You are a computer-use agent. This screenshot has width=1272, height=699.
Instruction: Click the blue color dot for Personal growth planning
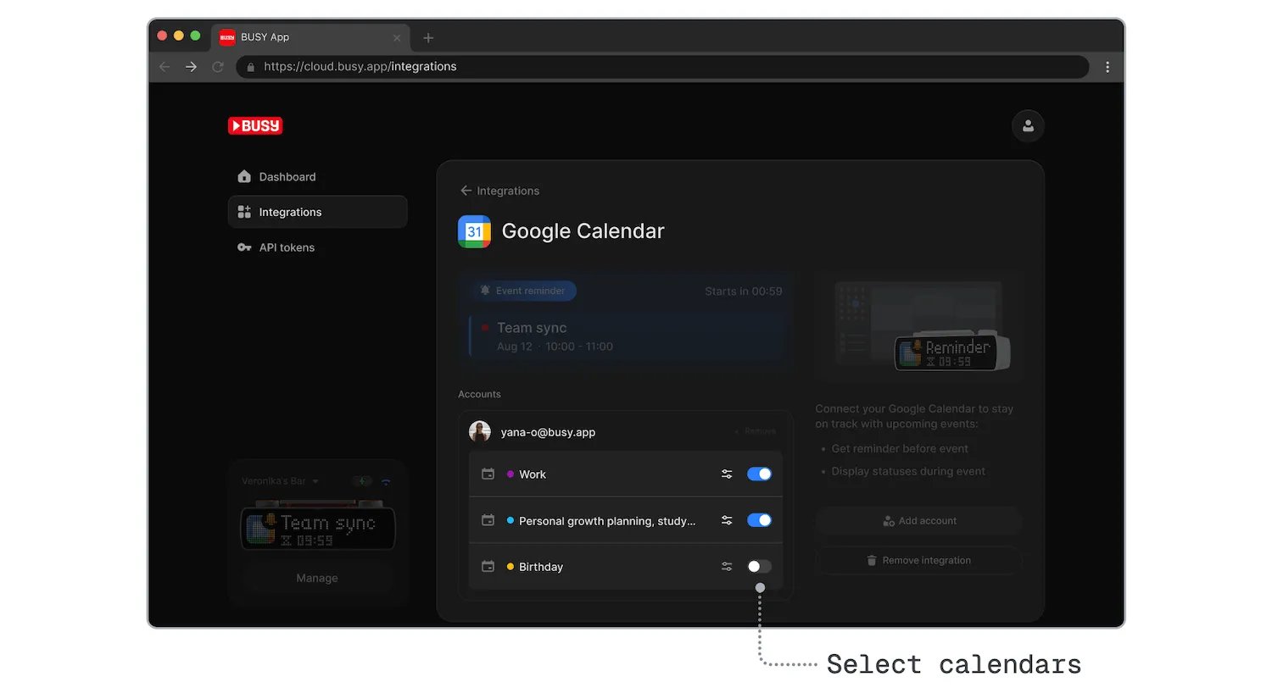(510, 520)
